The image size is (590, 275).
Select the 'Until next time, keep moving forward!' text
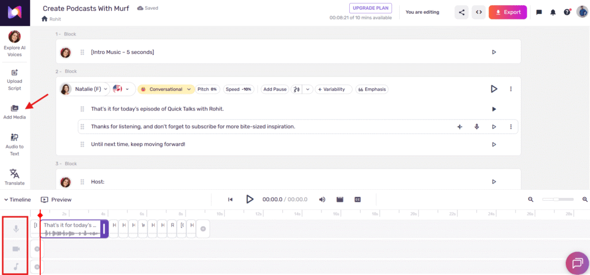tap(138, 144)
